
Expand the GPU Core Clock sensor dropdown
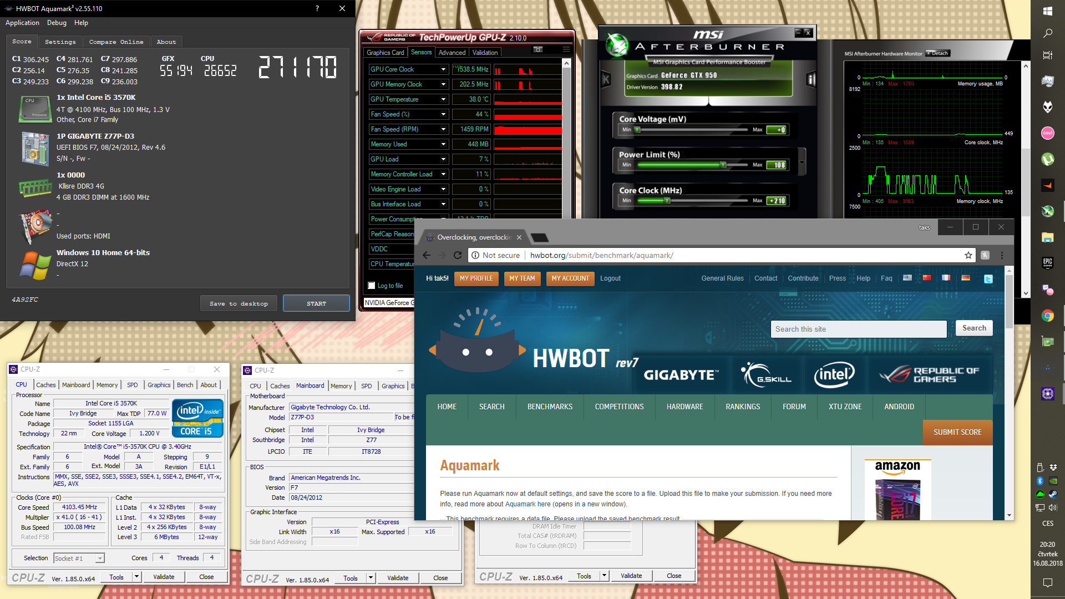pos(443,69)
